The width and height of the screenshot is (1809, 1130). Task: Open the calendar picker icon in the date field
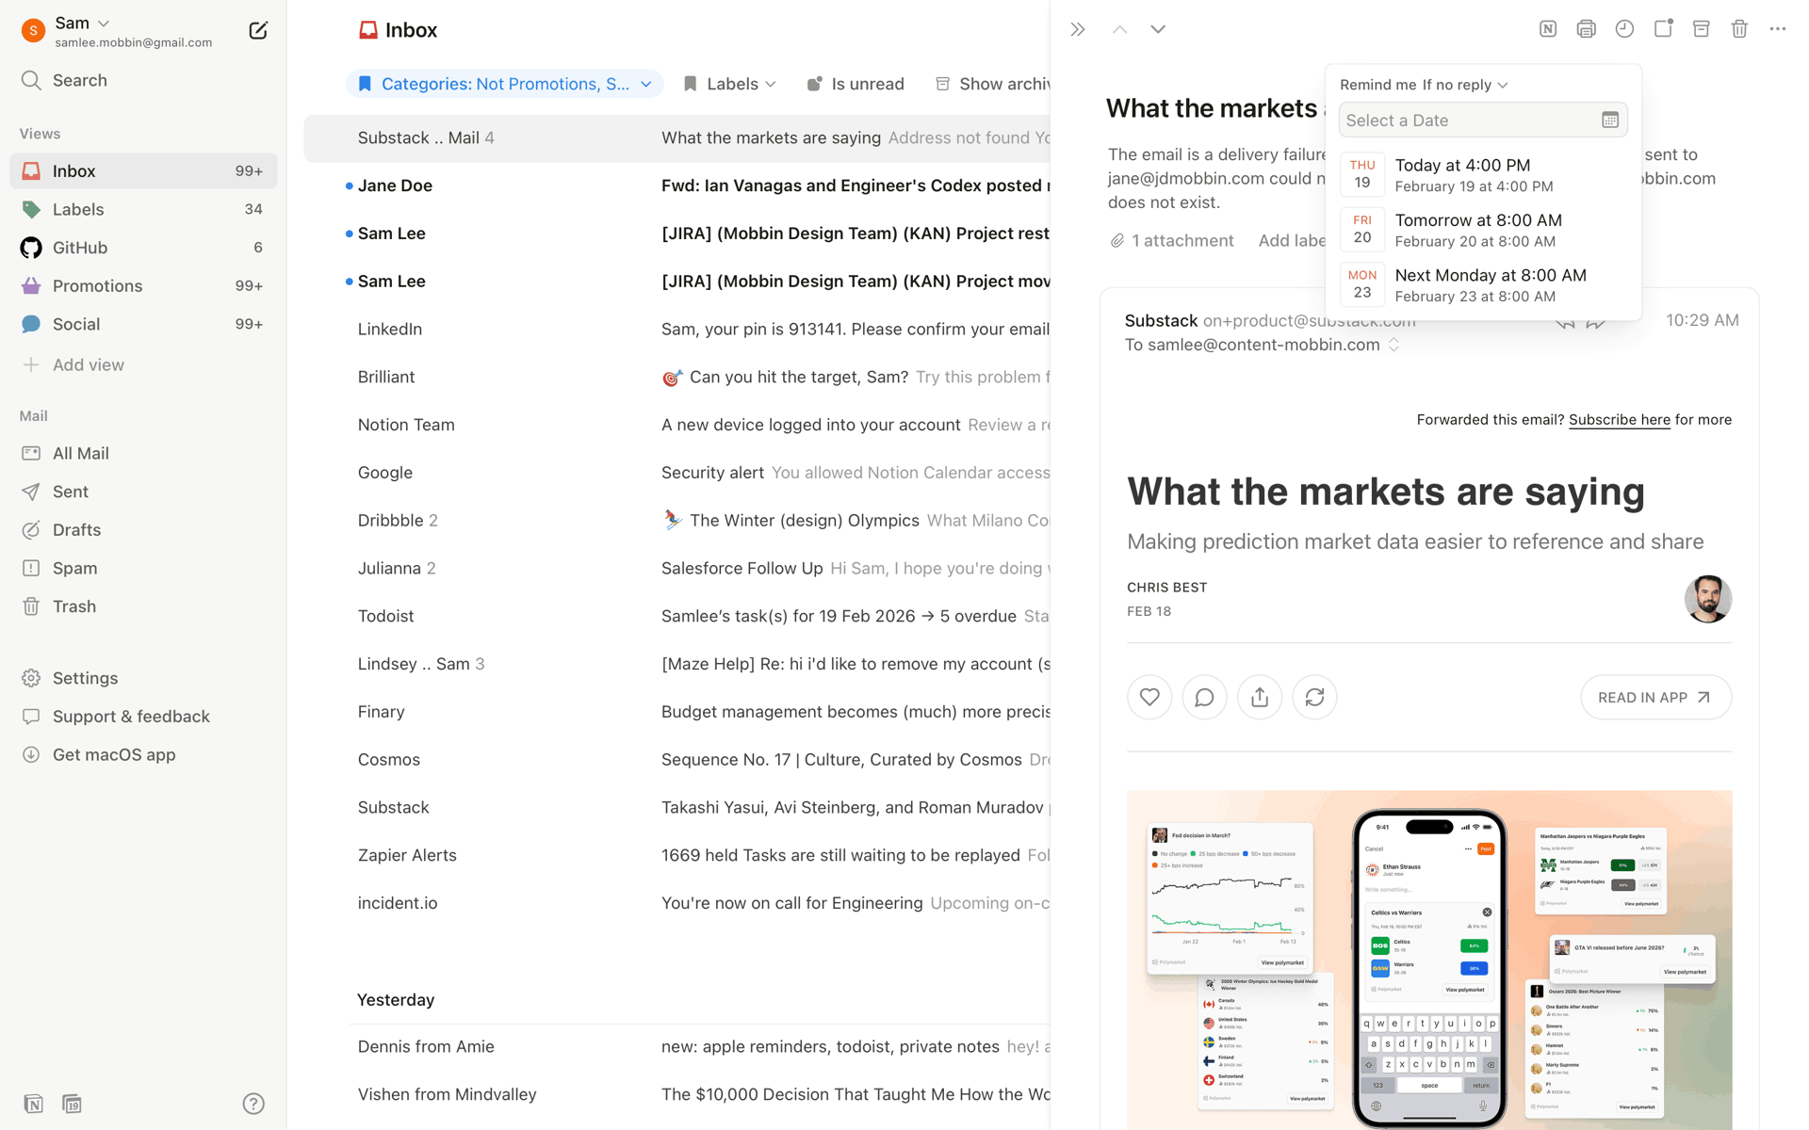click(1610, 120)
